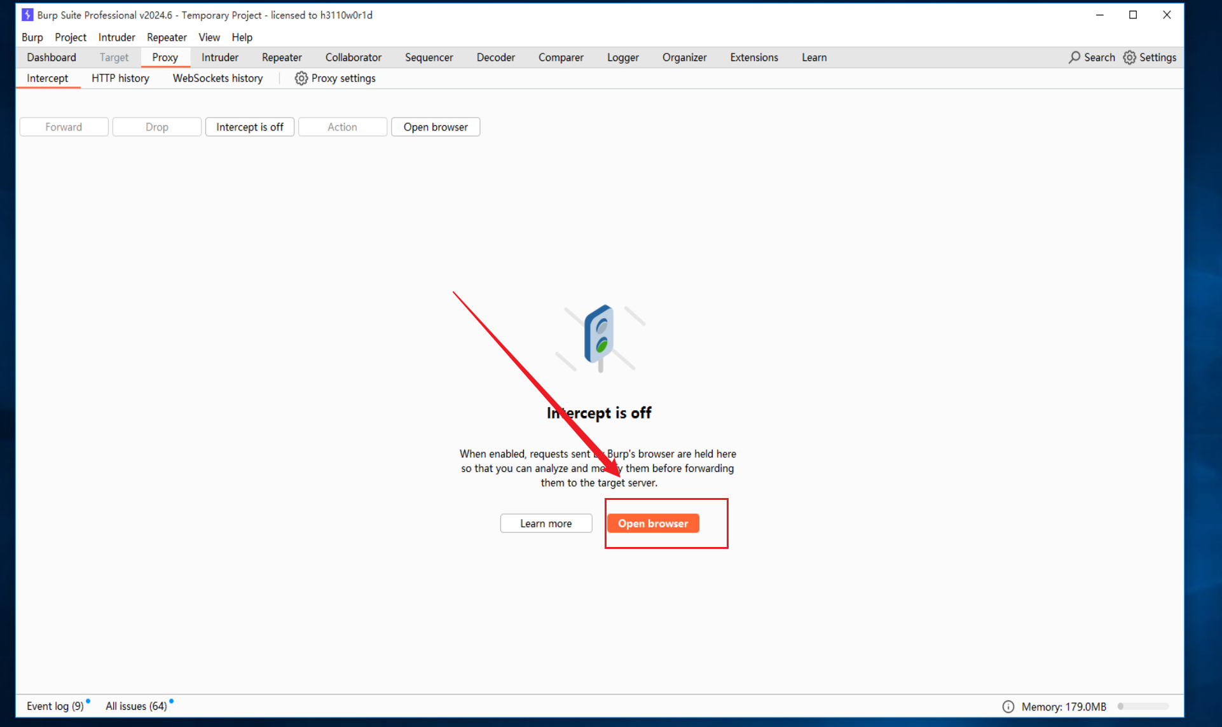Open All issues (64) panel
The image size is (1222, 727).
136,706
